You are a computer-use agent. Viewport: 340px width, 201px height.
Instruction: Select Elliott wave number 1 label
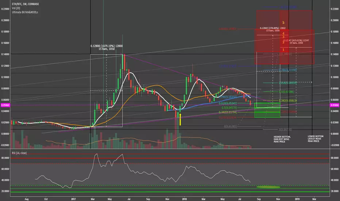click(x=283, y=50)
